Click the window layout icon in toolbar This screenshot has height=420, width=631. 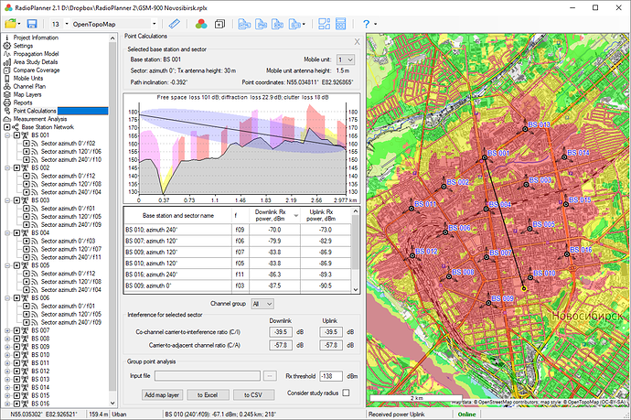324,24
